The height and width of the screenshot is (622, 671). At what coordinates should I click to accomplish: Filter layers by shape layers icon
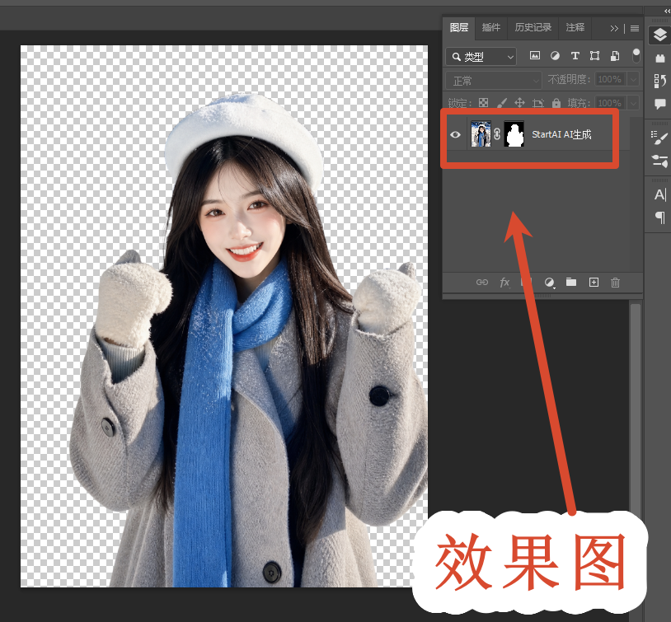point(594,56)
